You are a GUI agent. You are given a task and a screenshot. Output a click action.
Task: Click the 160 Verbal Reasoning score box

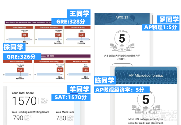25,35
